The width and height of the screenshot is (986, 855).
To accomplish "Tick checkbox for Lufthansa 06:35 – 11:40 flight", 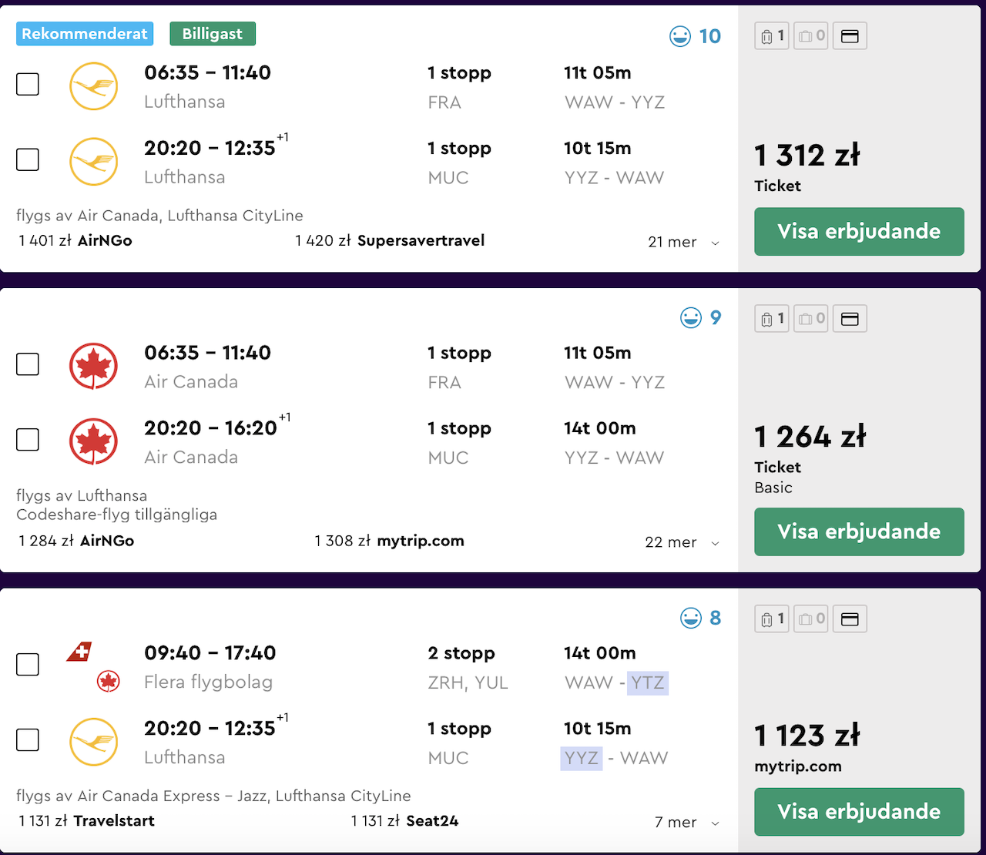I will pyautogui.click(x=28, y=84).
